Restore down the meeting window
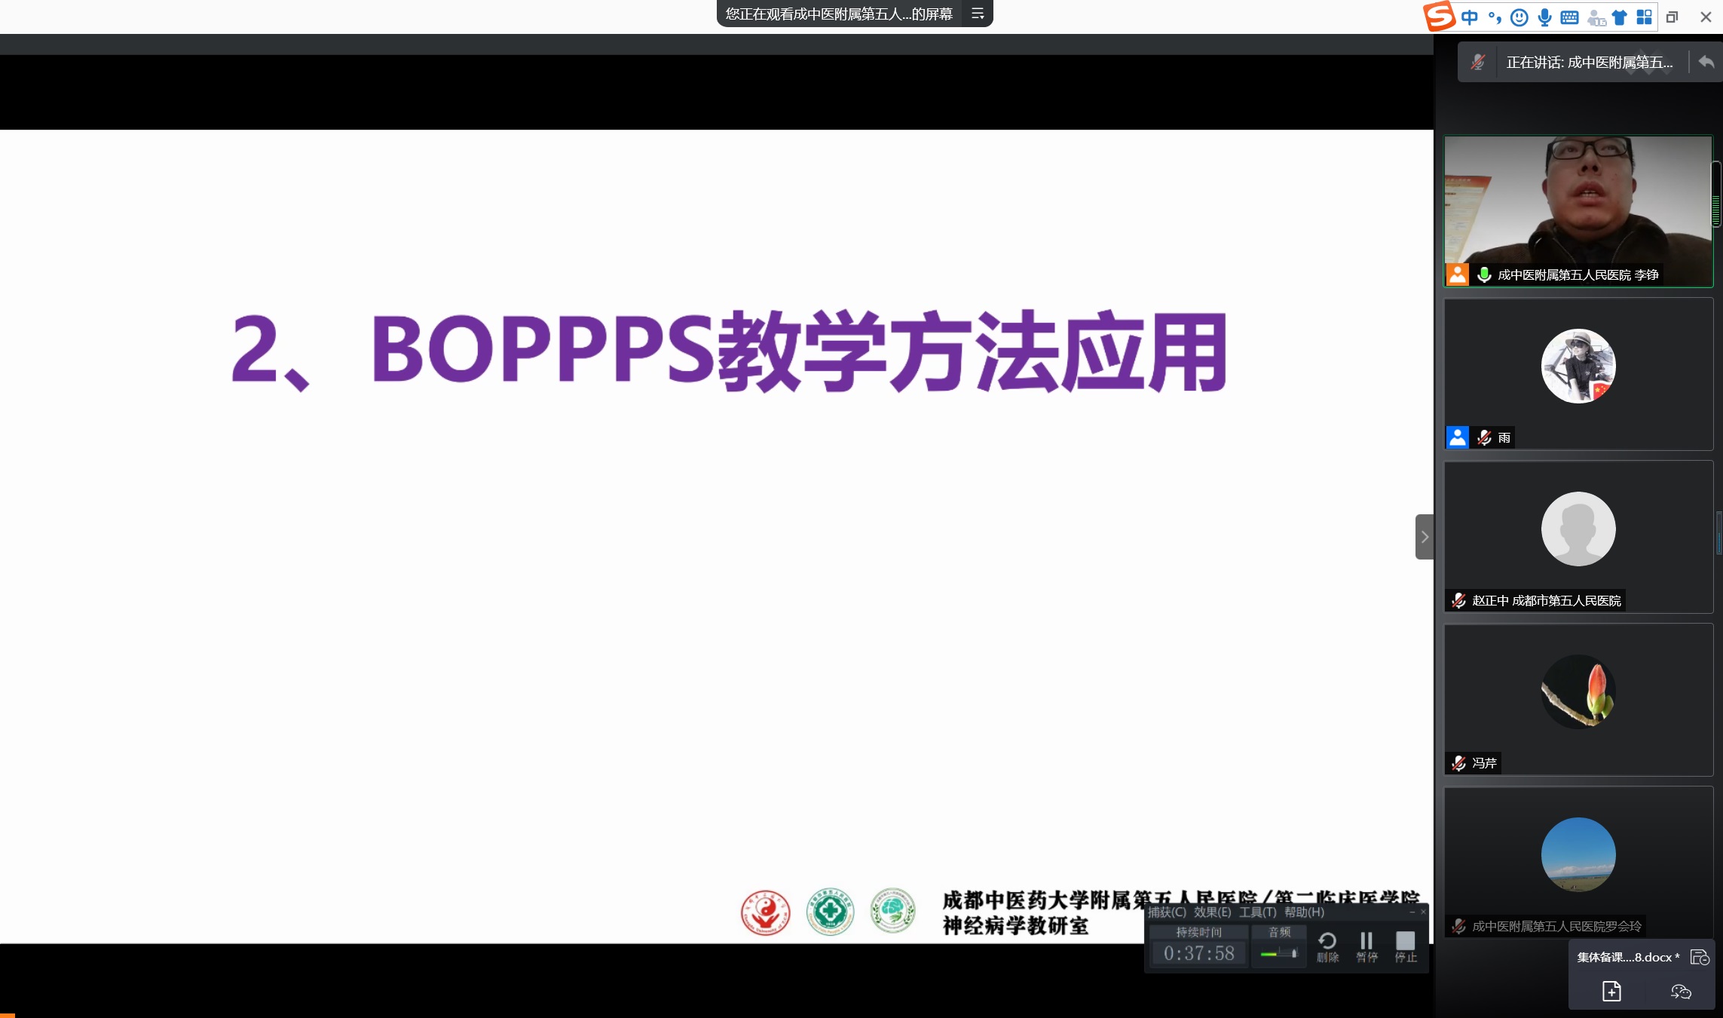Screen dimensions: 1723x1018 [1672, 17]
